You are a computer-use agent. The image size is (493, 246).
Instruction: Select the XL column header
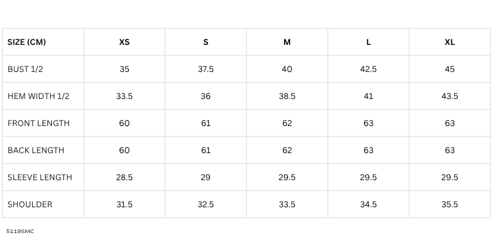pyautogui.click(x=450, y=42)
